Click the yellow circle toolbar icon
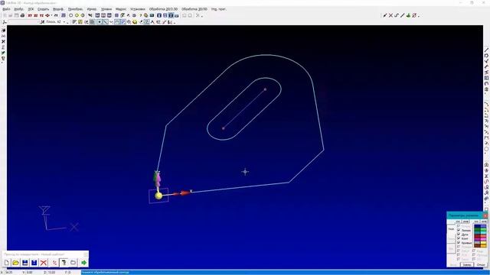490x275 pixels. pyautogui.click(x=77, y=15)
